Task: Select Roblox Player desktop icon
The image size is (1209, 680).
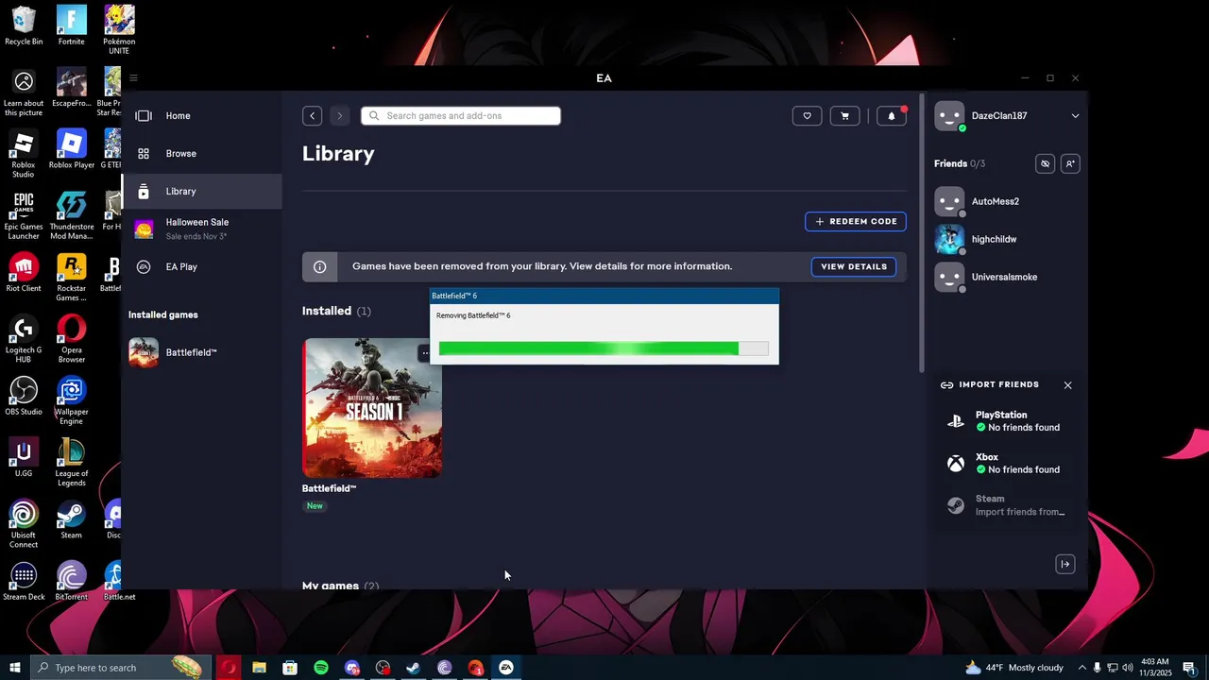Action: 71,149
